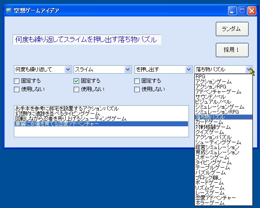
Task: Minimize the 空想ゲームアイデア window
Action: (232, 11)
